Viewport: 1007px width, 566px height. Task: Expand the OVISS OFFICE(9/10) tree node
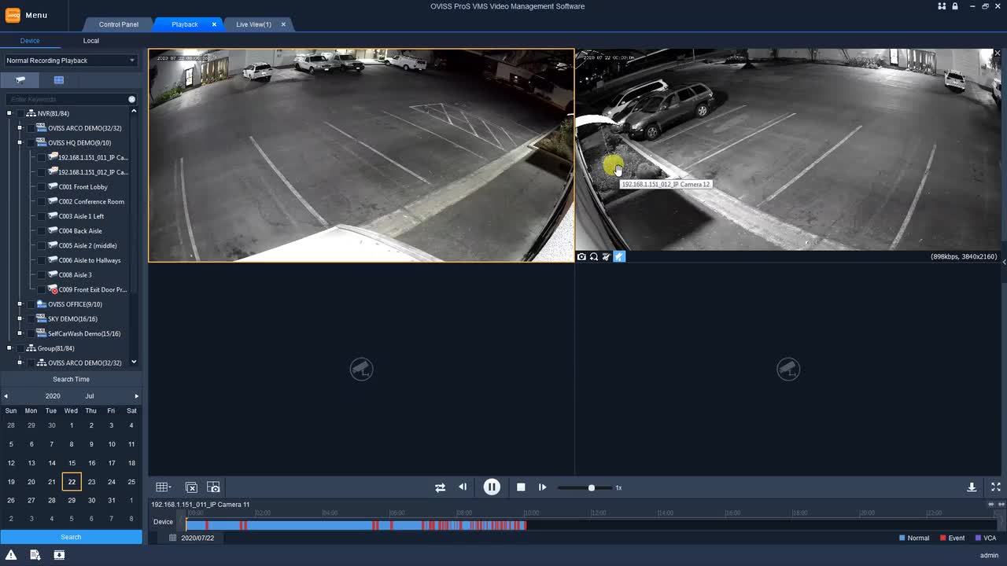coord(20,304)
